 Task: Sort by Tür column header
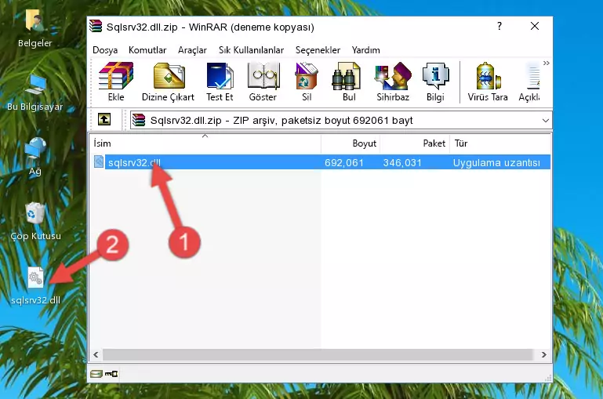pyautogui.click(x=500, y=143)
